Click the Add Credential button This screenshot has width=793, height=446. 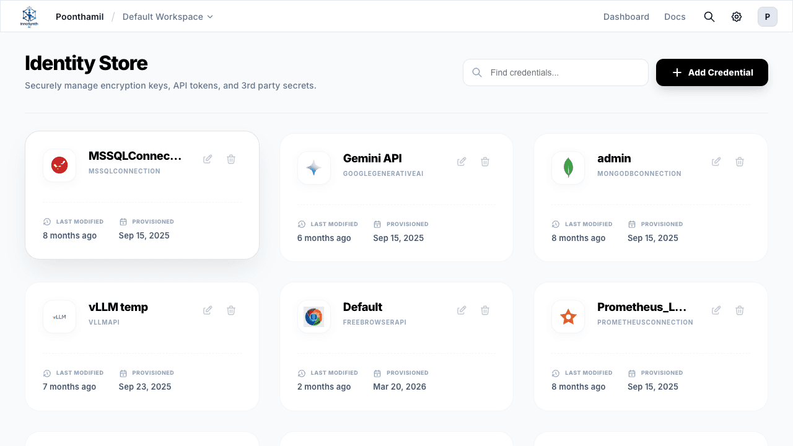pyautogui.click(x=712, y=72)
